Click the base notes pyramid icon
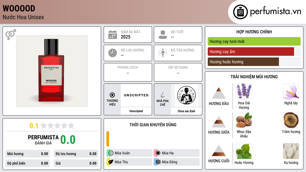The image size is (306, 172). (x=219, y=150)
